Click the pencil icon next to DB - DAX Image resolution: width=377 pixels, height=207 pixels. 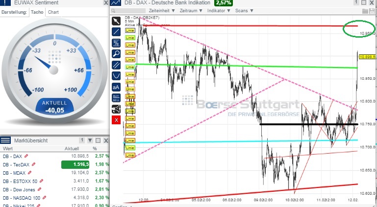pos(26,156)
